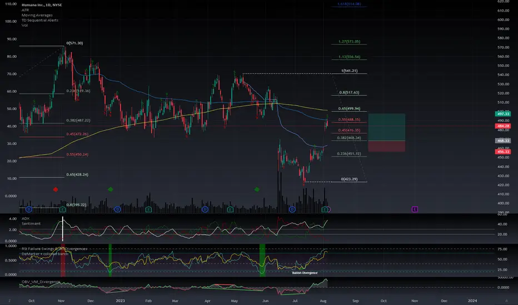Click the 497.33 green price label on axis
Screen dimensions: 518x305
(503, 114)
